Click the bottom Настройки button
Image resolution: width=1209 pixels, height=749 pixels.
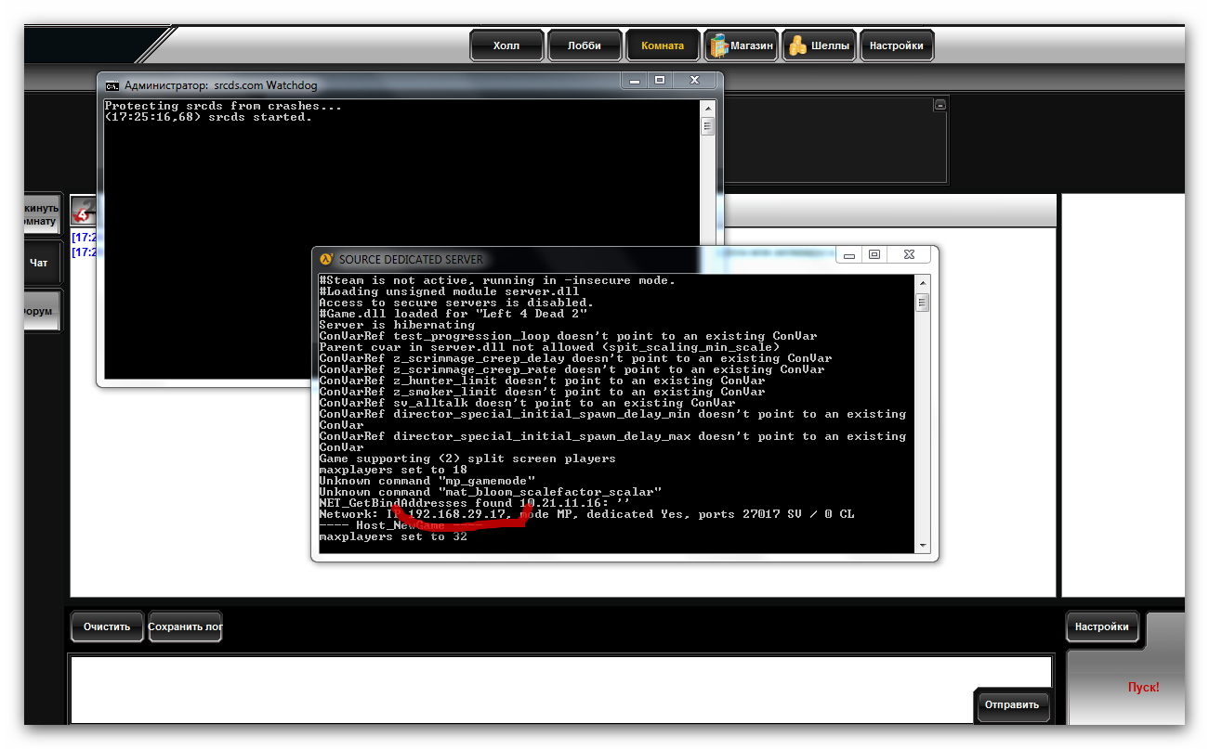[x=1102, y=626]
